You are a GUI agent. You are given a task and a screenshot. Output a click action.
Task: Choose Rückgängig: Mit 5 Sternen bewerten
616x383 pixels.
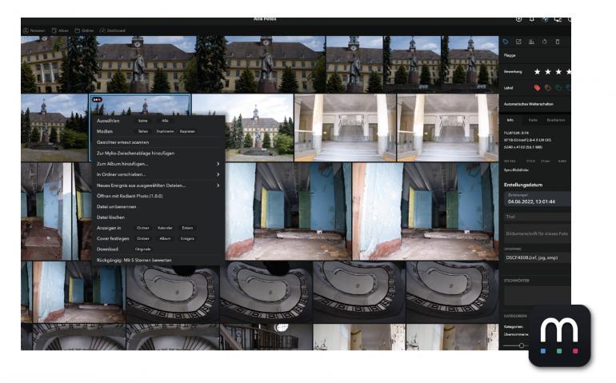[x=134, y=260]
